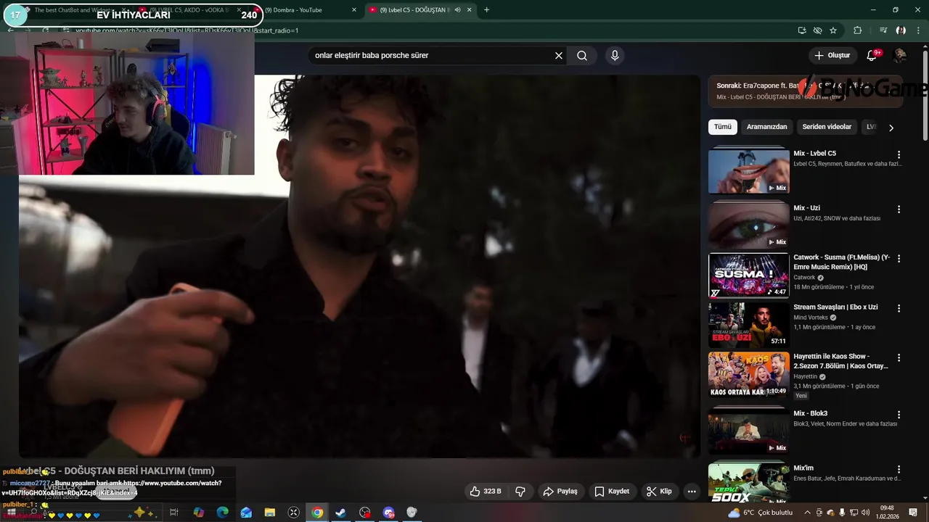Image resolution: width=929 pixels, height=522 pixels.
Task: Select the Aramanızdan filter chip
Action: (x=767, y=127)
